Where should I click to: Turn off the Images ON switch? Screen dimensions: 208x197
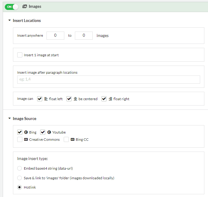click(x=11, y=7)
